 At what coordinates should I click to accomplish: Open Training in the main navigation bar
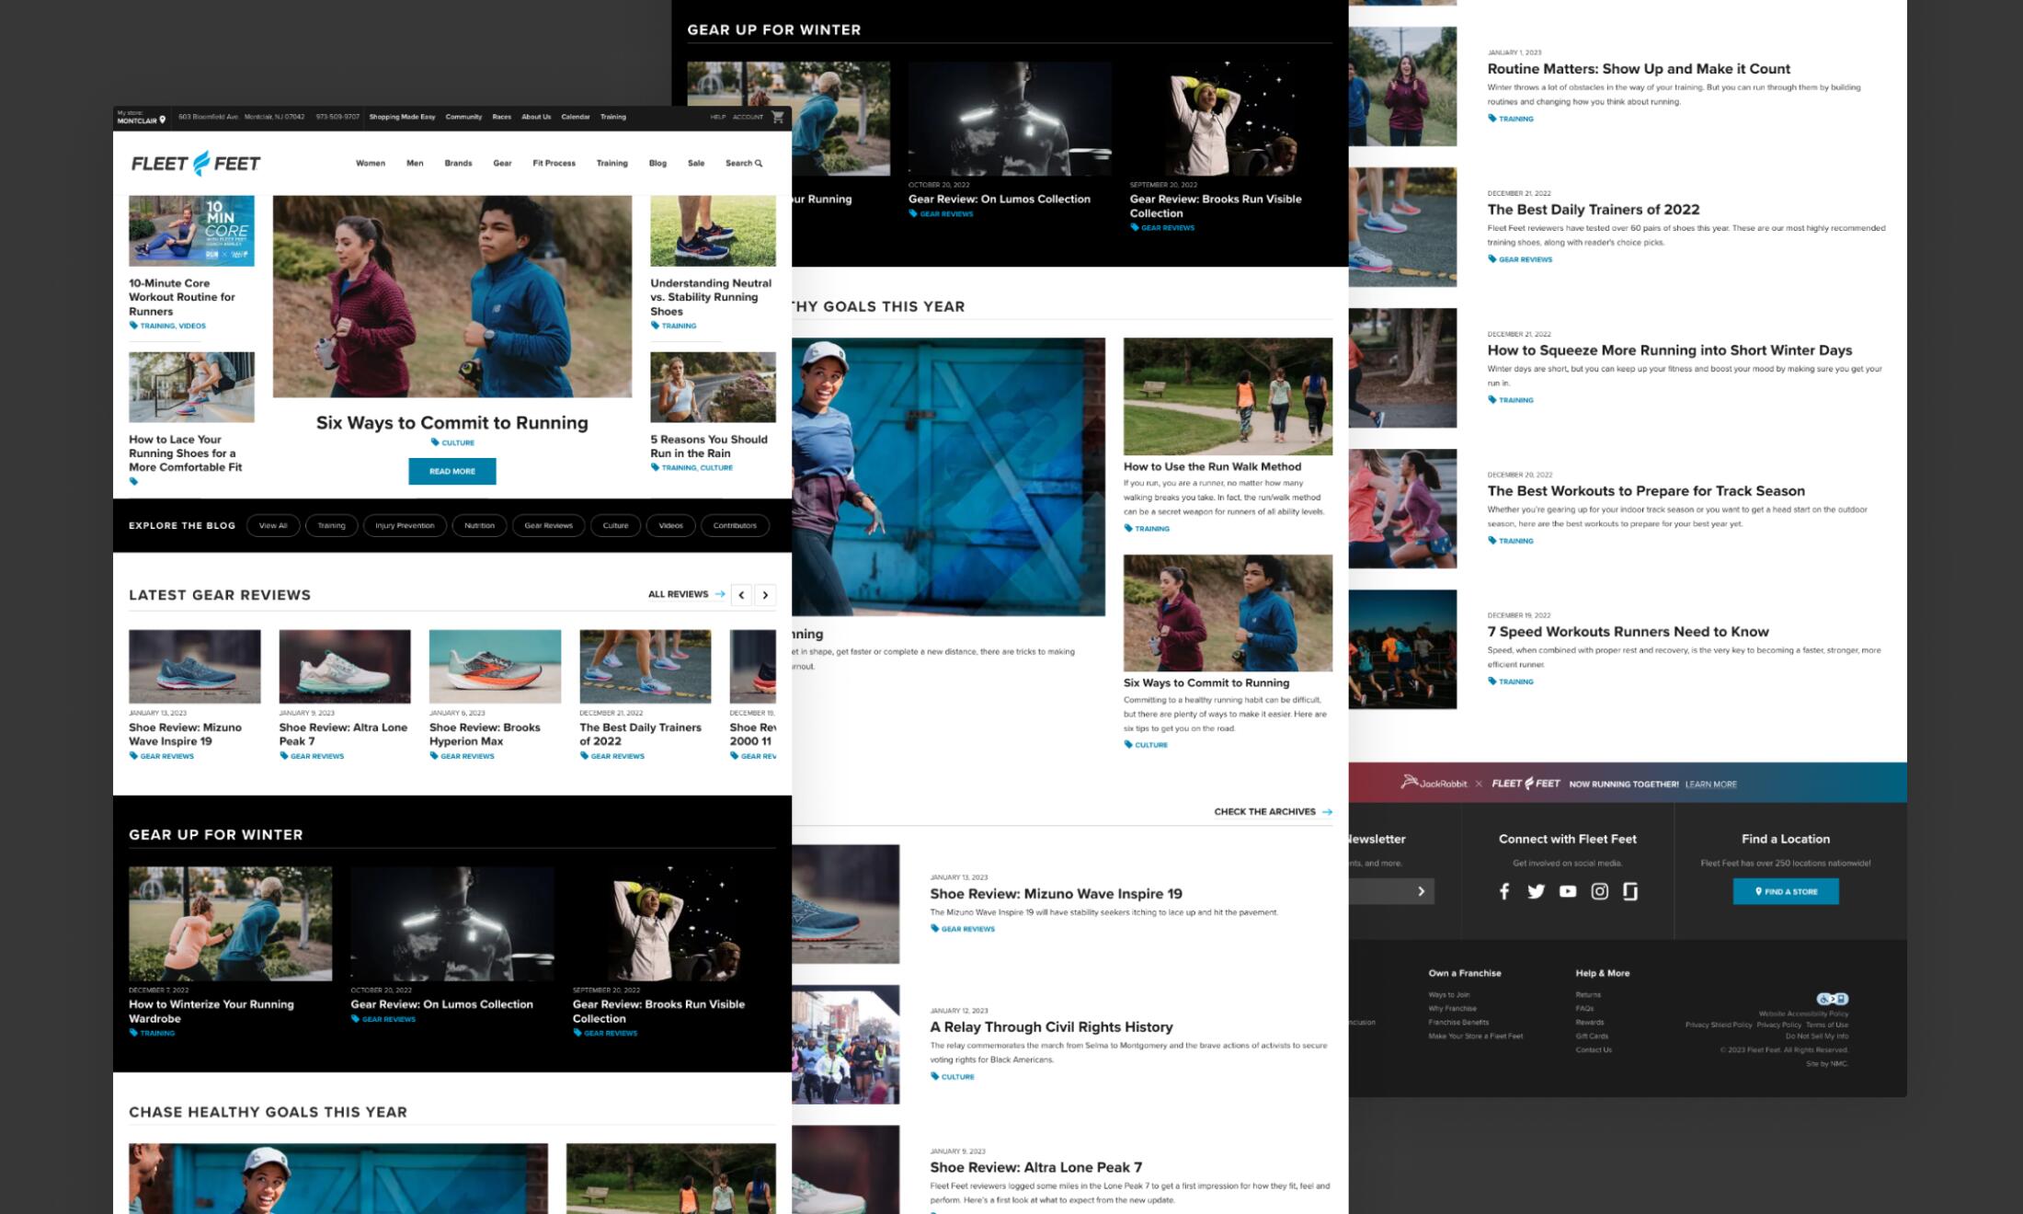pyautogui.click(x=611, y=164)
